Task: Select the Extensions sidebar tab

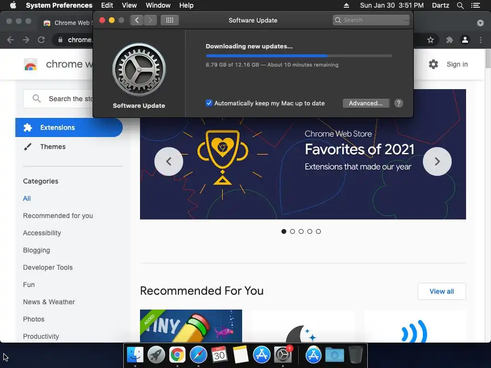Action: [x=69, y=127]
